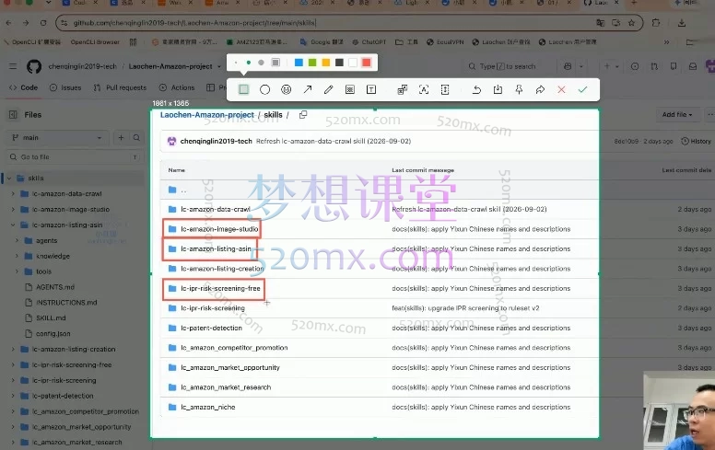Screen dimensions: 715x450
Task: Undo the last annotation
Action: point(476,90)
